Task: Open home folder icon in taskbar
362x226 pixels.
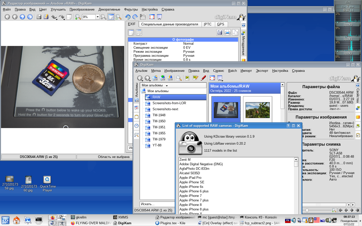Action: (x=17, y=220)
